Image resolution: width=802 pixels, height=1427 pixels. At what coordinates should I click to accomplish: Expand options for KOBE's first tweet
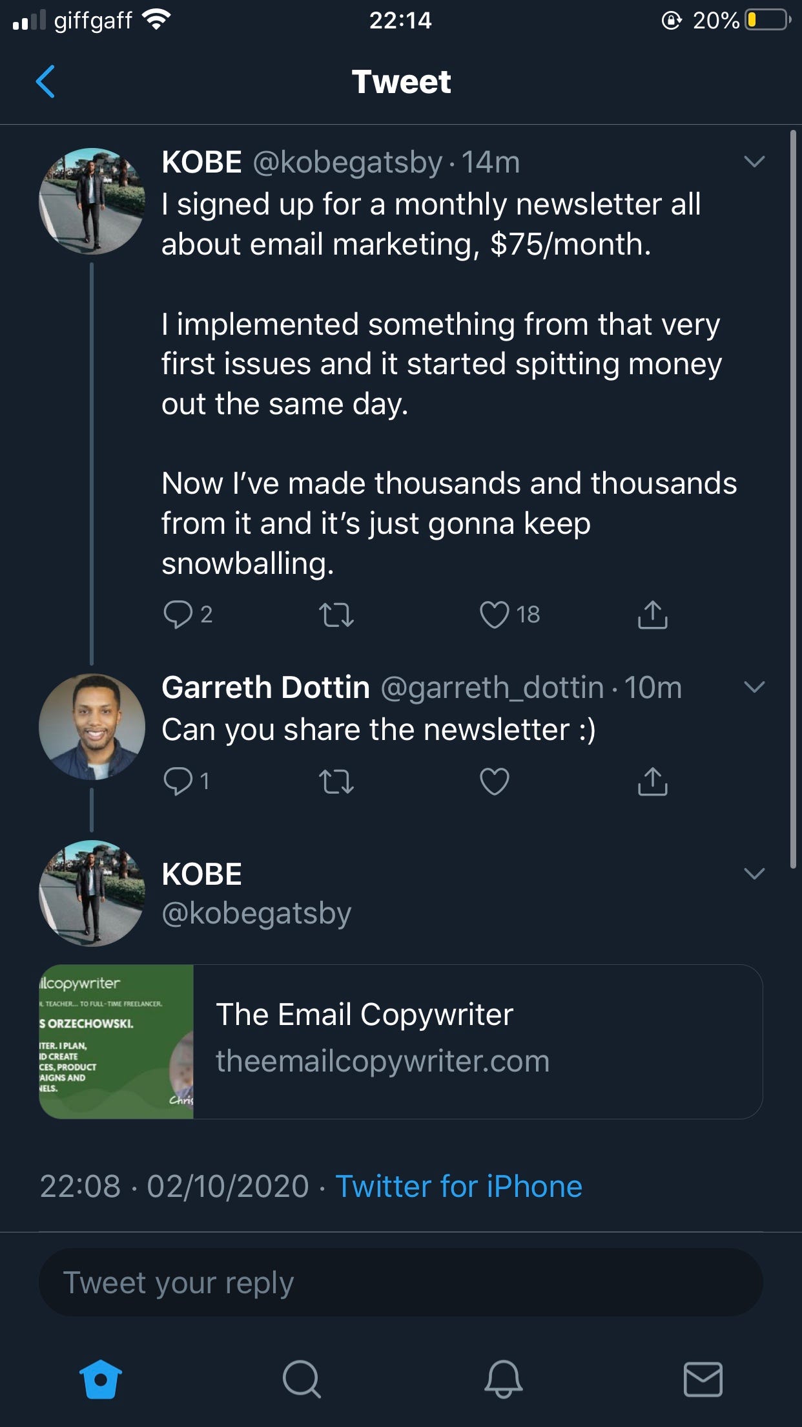(x=754, y=161)
